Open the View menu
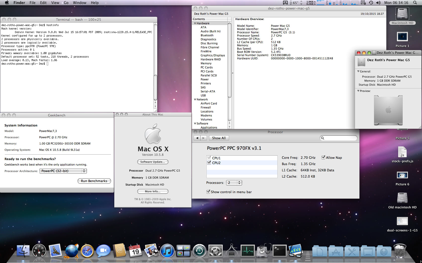Viewport: 422px width, 263px height. tap(55, 3)
